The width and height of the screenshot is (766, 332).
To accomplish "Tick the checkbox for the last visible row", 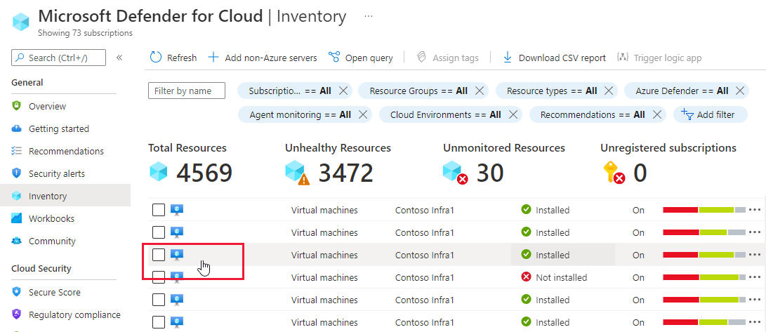I will [x=159, y=322].
